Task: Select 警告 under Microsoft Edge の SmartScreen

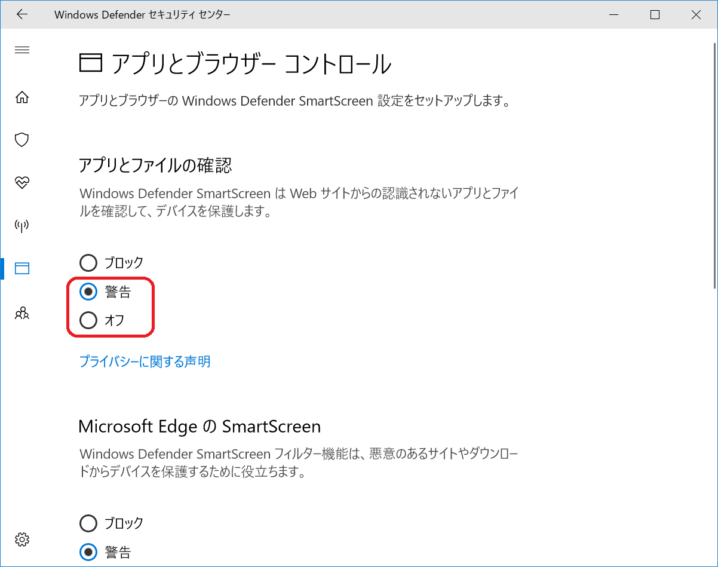Action: tap(105, 552)
